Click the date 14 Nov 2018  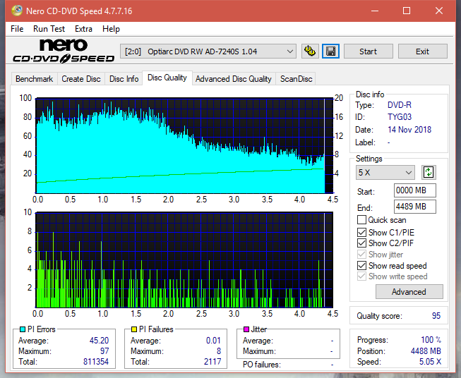pos(409,130)
